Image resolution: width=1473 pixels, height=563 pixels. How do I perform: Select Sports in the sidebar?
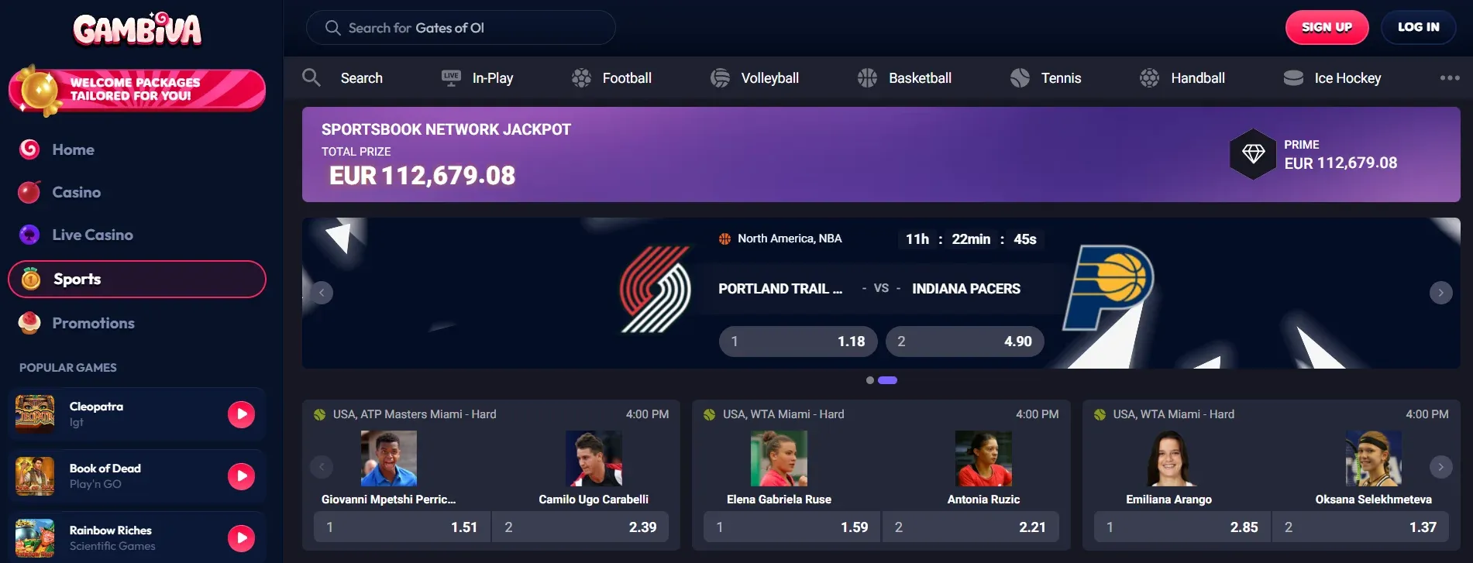pyautogui.click(x=137, y=279)
